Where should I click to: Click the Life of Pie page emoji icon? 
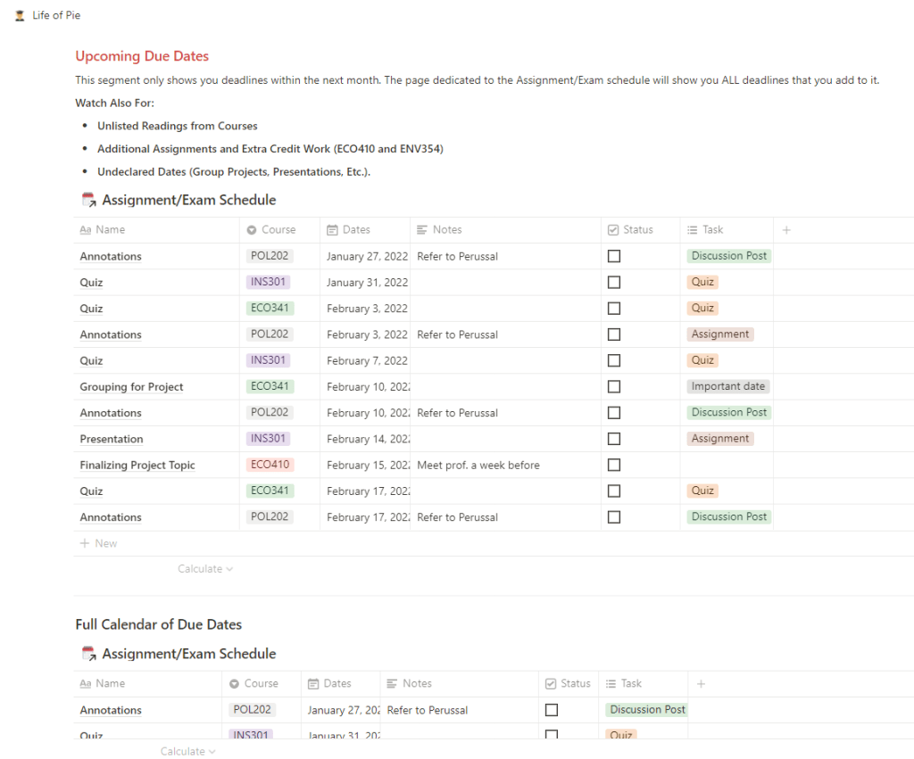(20, 15)
